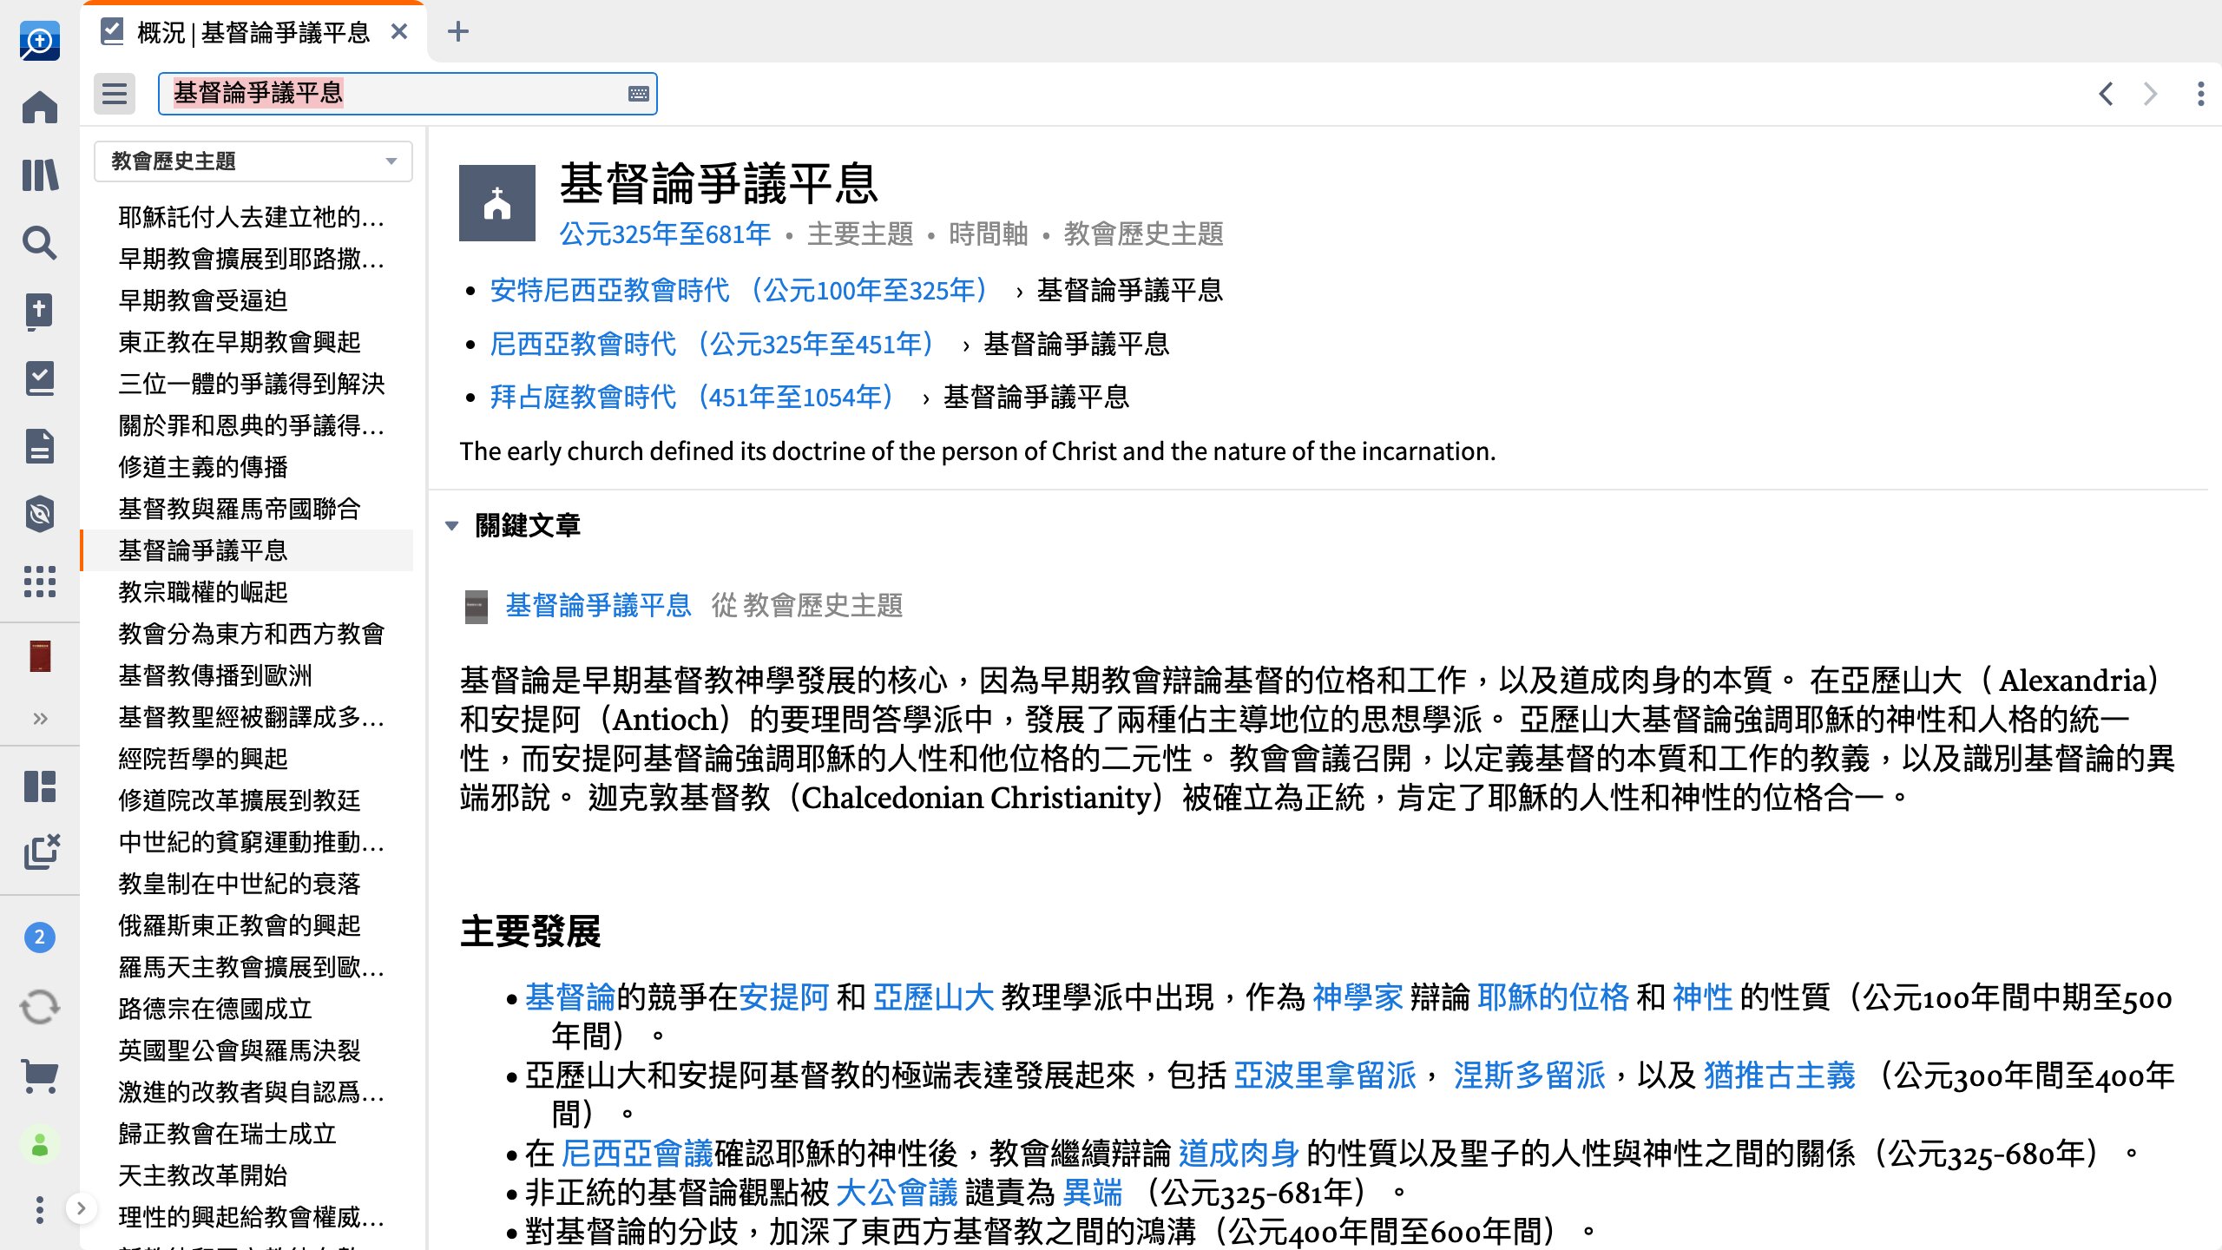Go back with the left arrow
The height and width of the screenshot is (1250, 2222).
tap(2106, 94)
